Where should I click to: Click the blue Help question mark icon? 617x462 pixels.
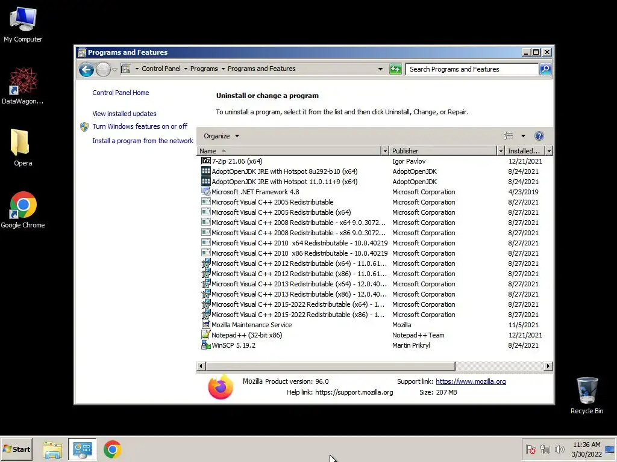pyautogui.click(x=539, y=136)
